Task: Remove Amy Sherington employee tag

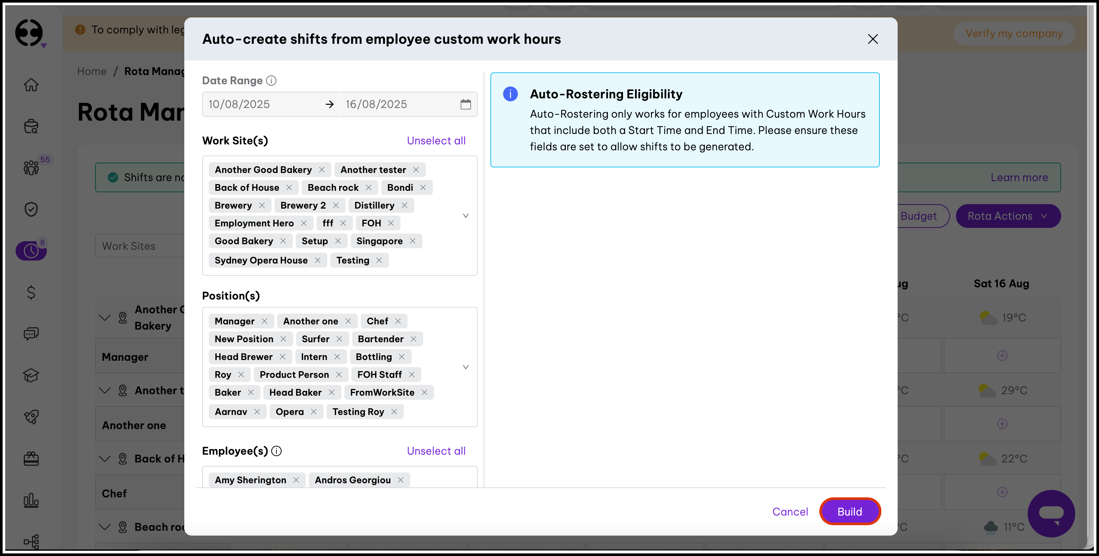Action: 296,480
